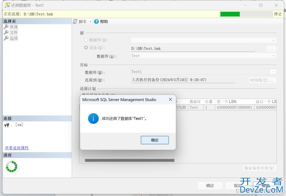Screen dimensions: 286x196
Task: Click the bottom 确定 button of restore window
Action: [210, 186]
